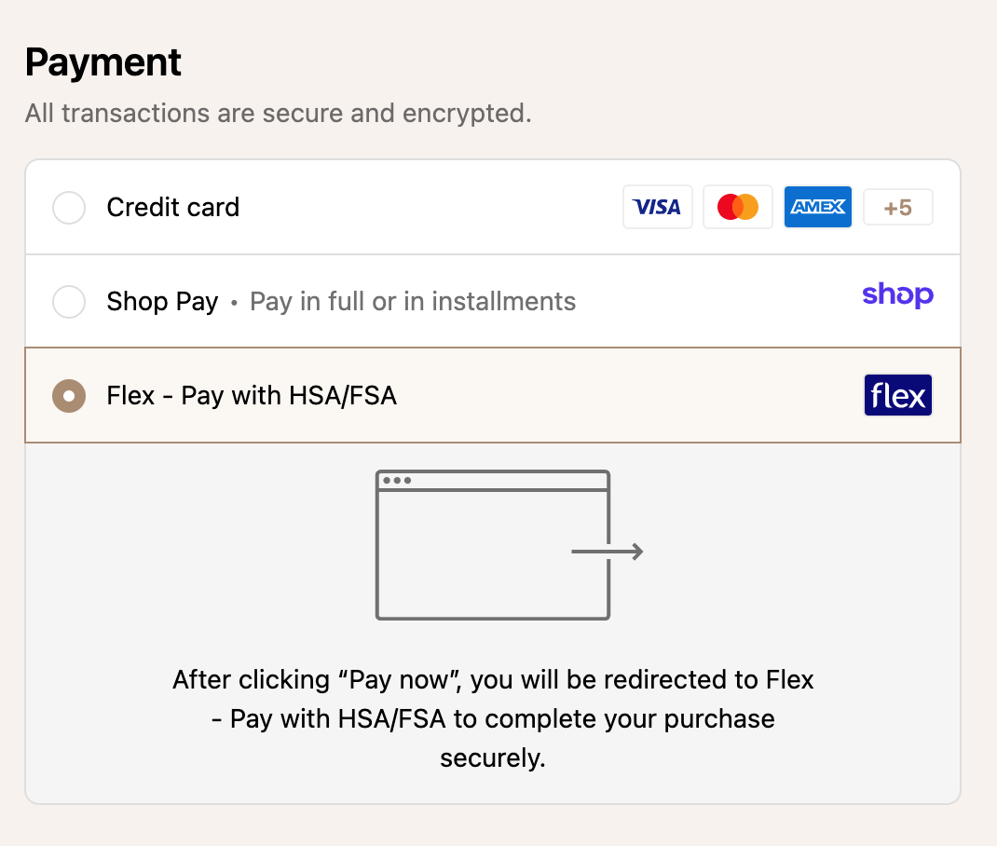997x846 pixels.
Task: Click the "Credit card" option label
Action: click(x=172, y=207)
